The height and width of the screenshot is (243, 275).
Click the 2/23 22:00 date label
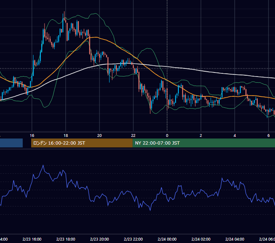tap(133, 239)
